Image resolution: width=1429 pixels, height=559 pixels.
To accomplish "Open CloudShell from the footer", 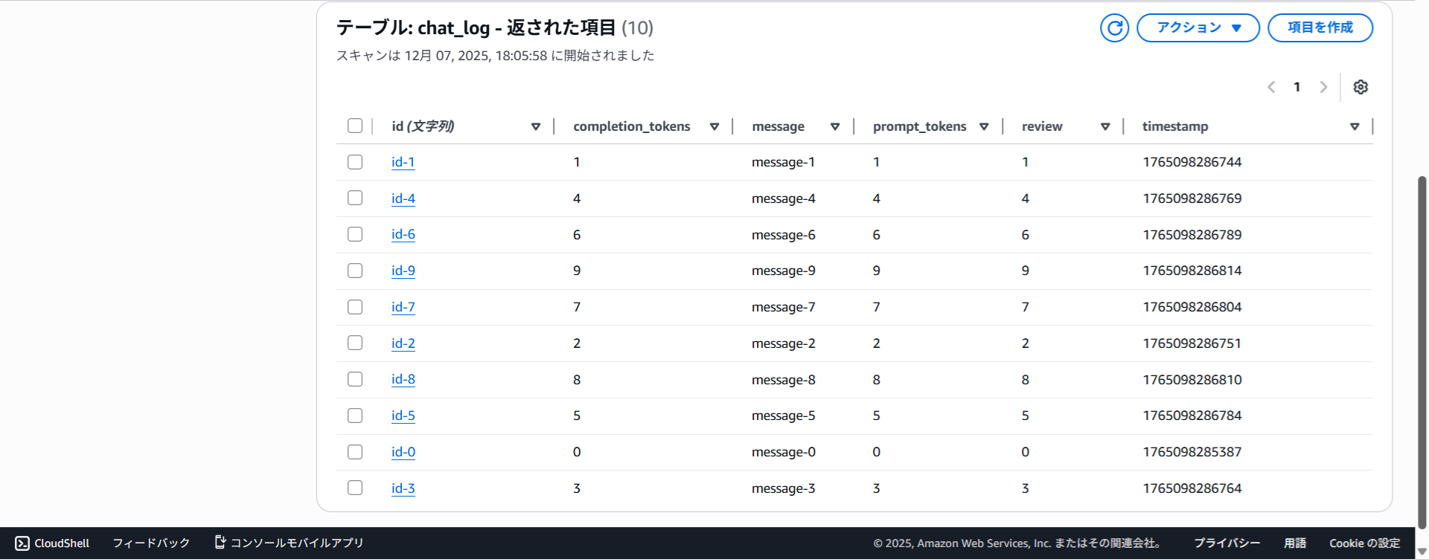I will pyautogui.click(x=52, y=543).
